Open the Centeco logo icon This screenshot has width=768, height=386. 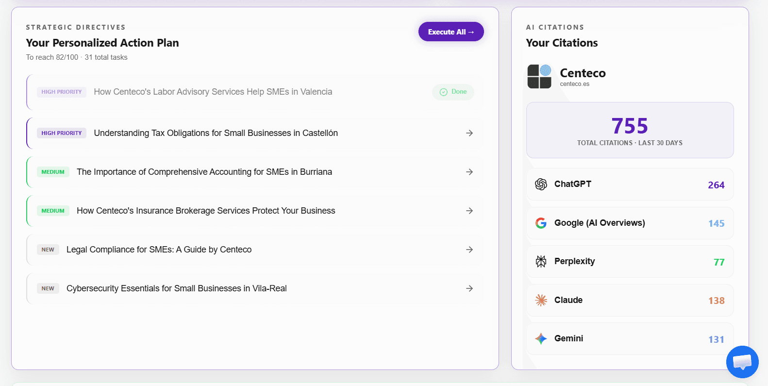(x=539, y=76)
